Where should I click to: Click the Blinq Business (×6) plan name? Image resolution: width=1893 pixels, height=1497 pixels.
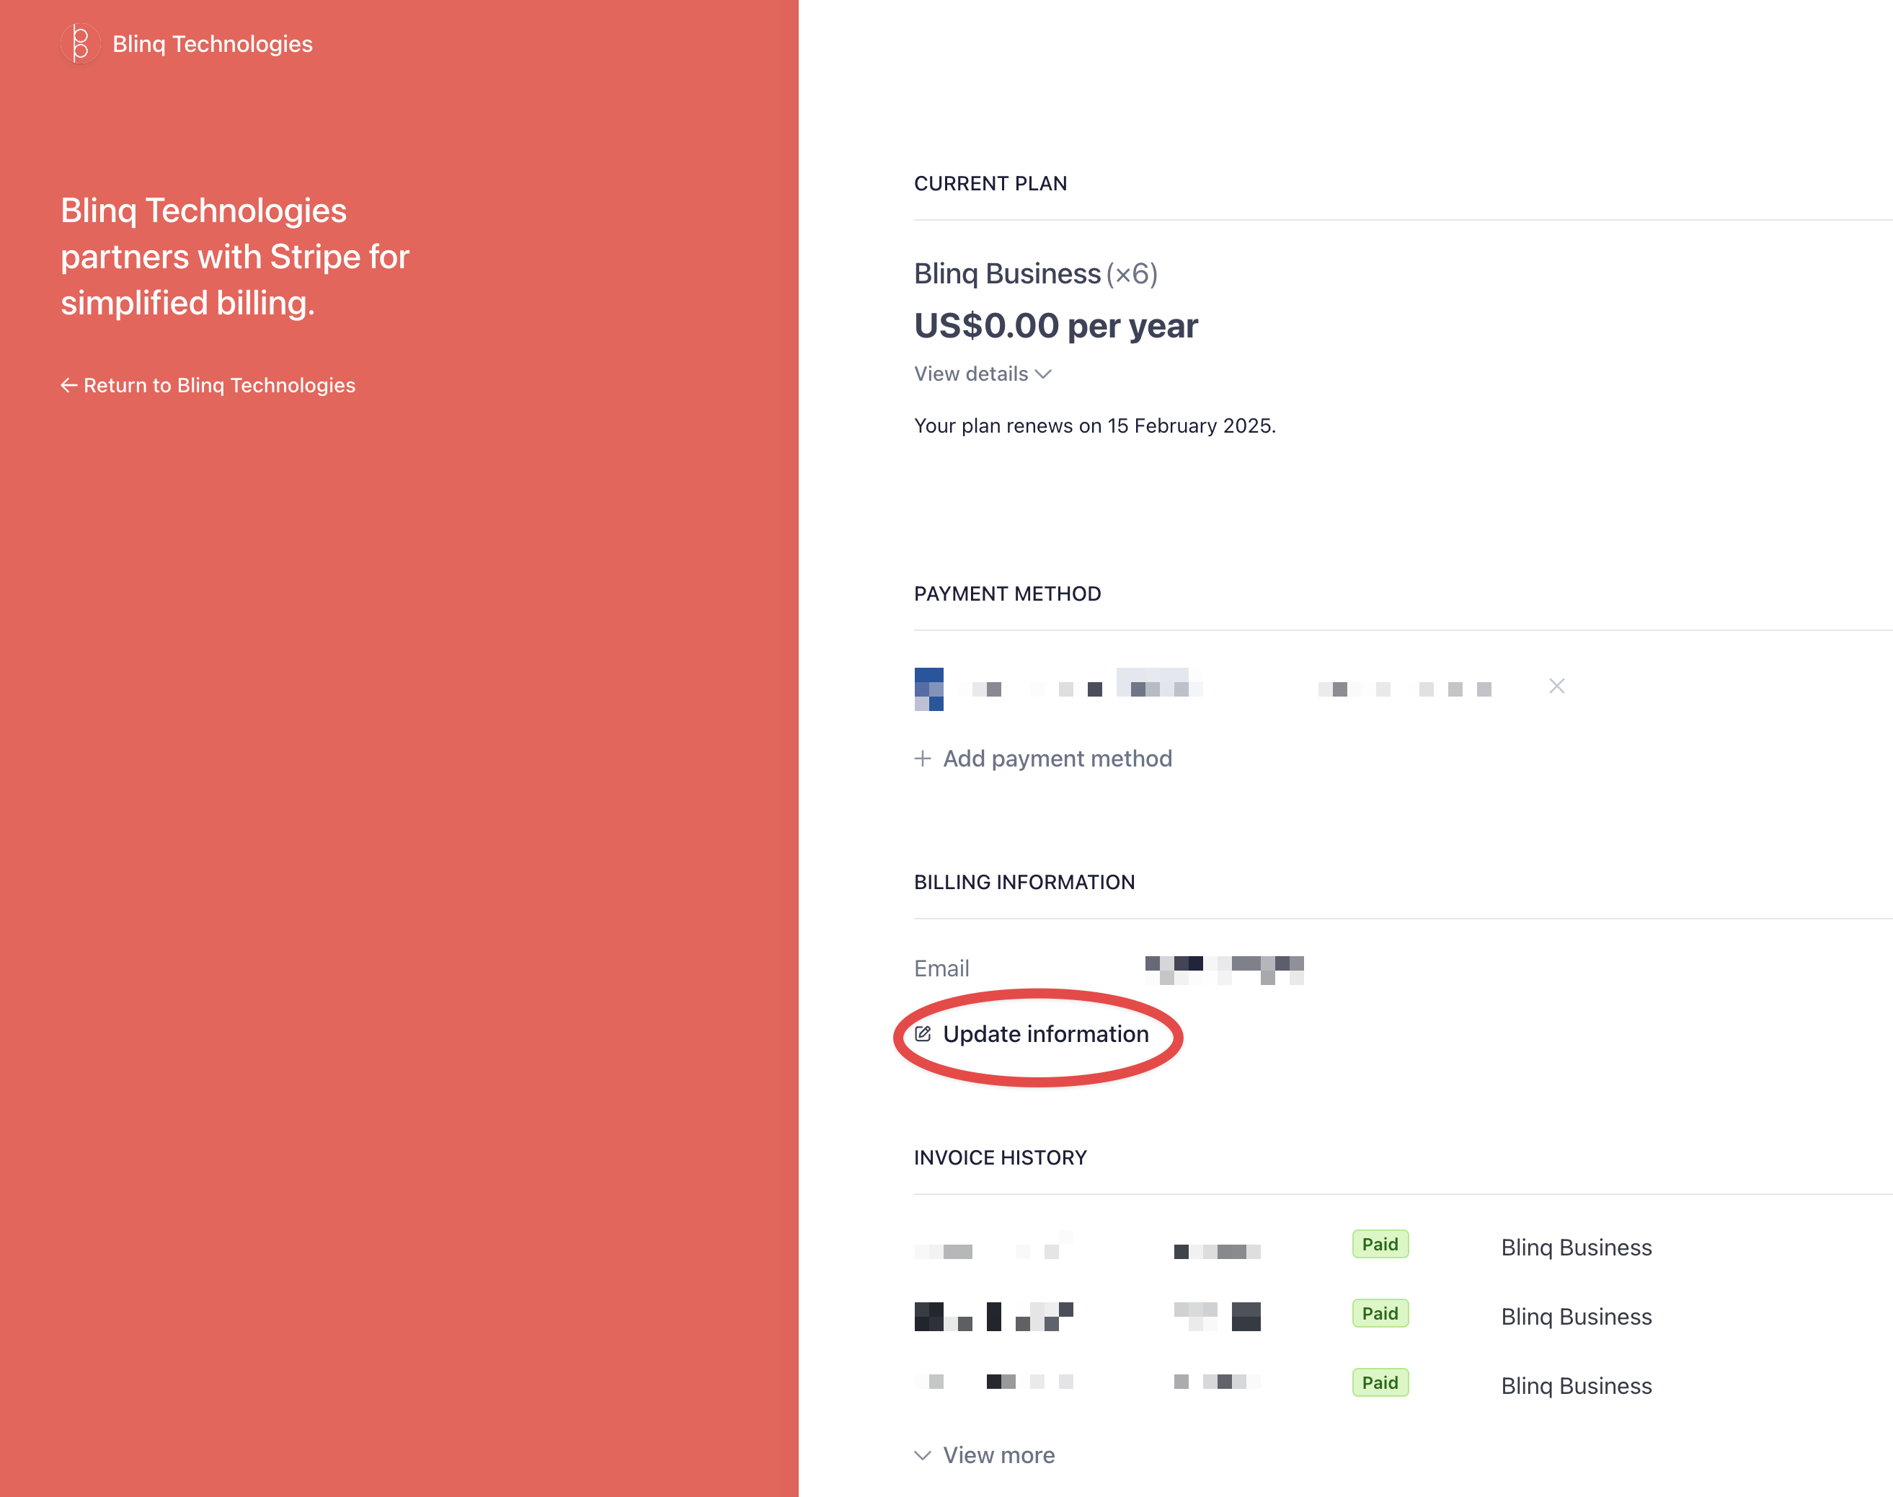pos(1037,274)
